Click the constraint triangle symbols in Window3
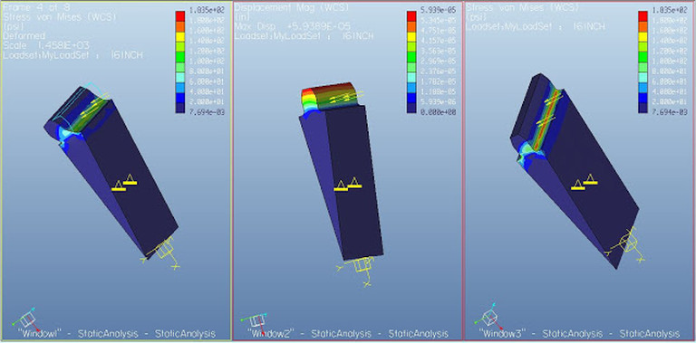Screen dimensions: 696x343 click(584, 182)
